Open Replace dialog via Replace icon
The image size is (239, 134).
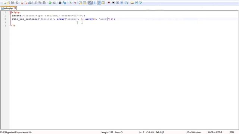pos(64,3)
